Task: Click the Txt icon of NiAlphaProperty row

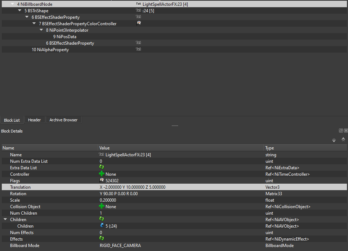Action: click(138, 49)
